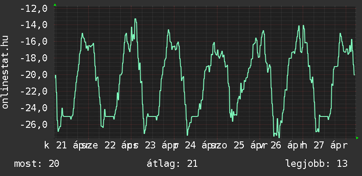The image size is (362, 176).
Task: Select the '21' date label on x-axis
Action: click(x=62, y=145)
